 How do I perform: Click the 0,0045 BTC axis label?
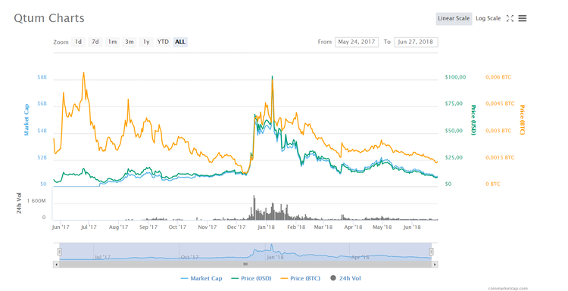500,104
